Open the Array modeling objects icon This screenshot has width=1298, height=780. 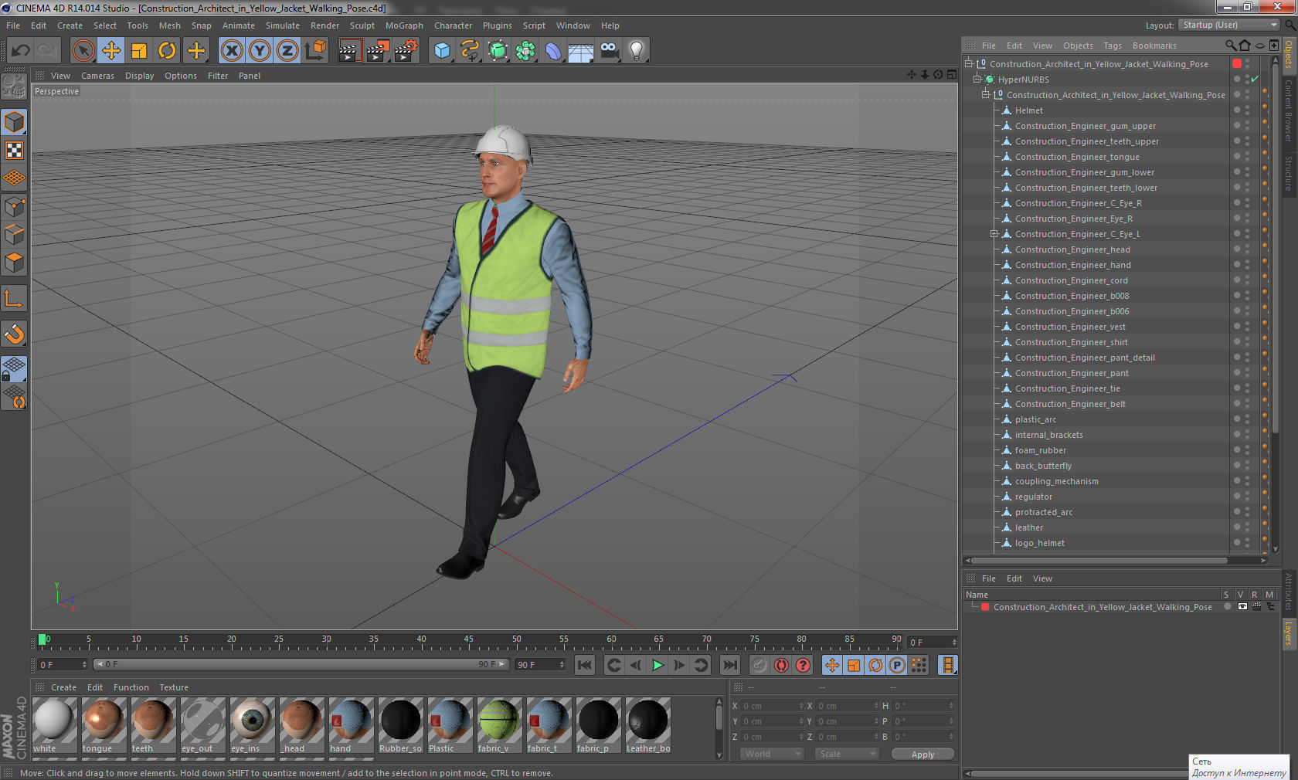click(525, 51)
